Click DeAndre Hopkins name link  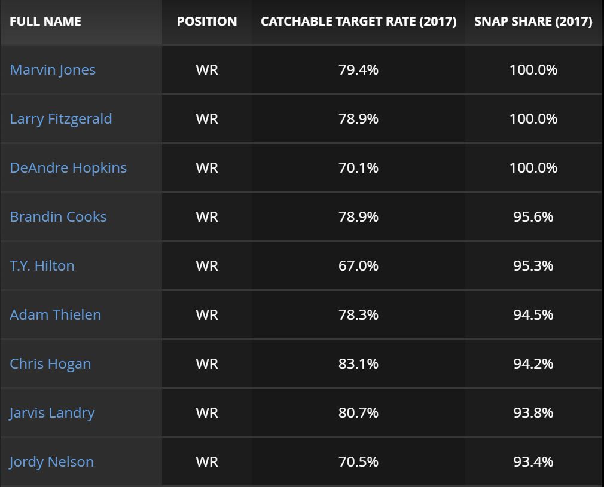click(x=68, y=168)
